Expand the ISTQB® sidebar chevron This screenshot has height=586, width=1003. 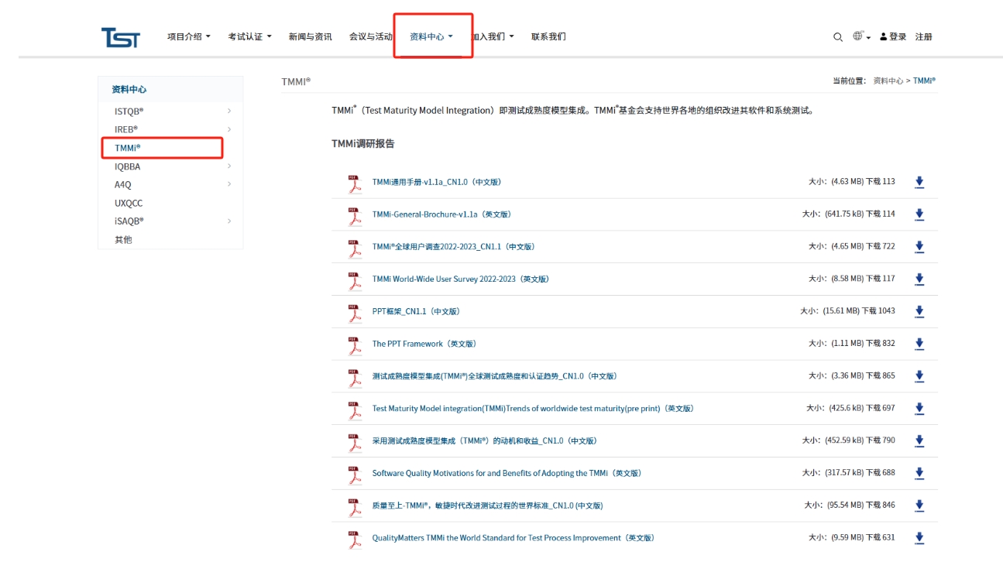(x=229, y=111)
